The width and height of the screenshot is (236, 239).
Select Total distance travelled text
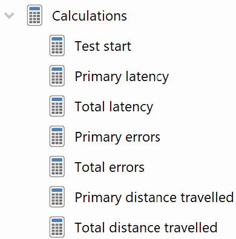click(x=146, y=228)
